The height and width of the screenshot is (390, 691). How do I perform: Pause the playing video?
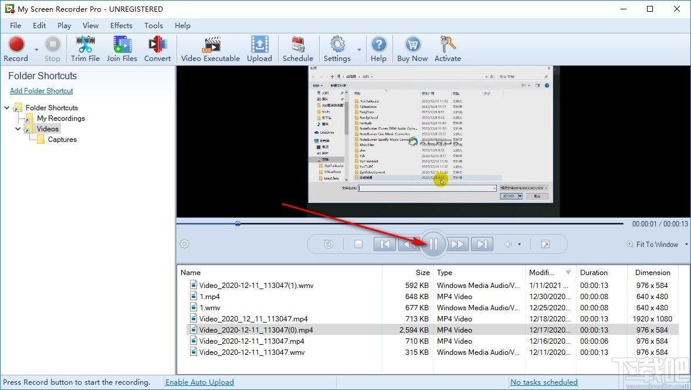point(433,244)
